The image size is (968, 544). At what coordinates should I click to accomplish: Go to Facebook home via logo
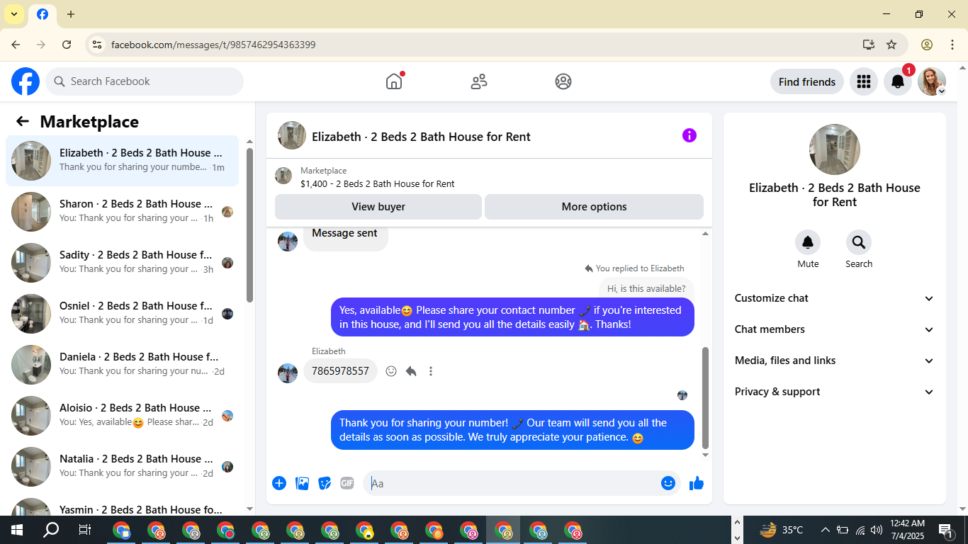coord(26,81)
